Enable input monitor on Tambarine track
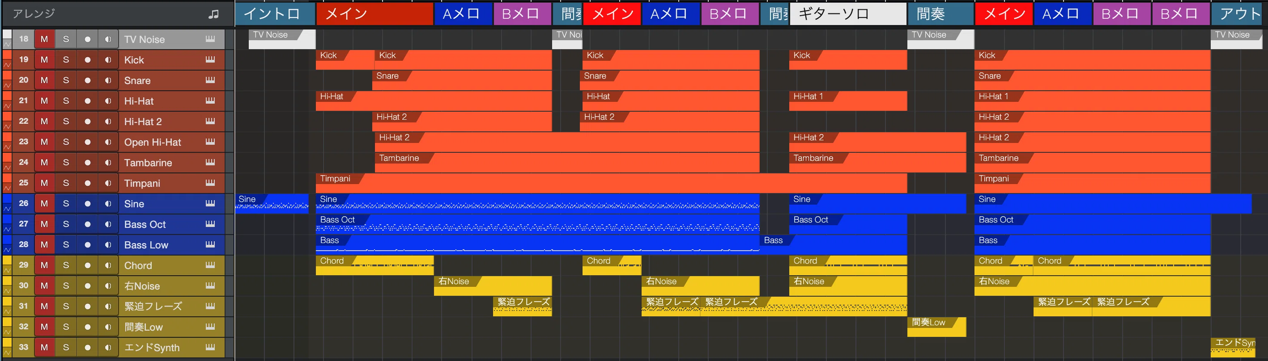This screenshot has width=1268, height=361. 108,162
